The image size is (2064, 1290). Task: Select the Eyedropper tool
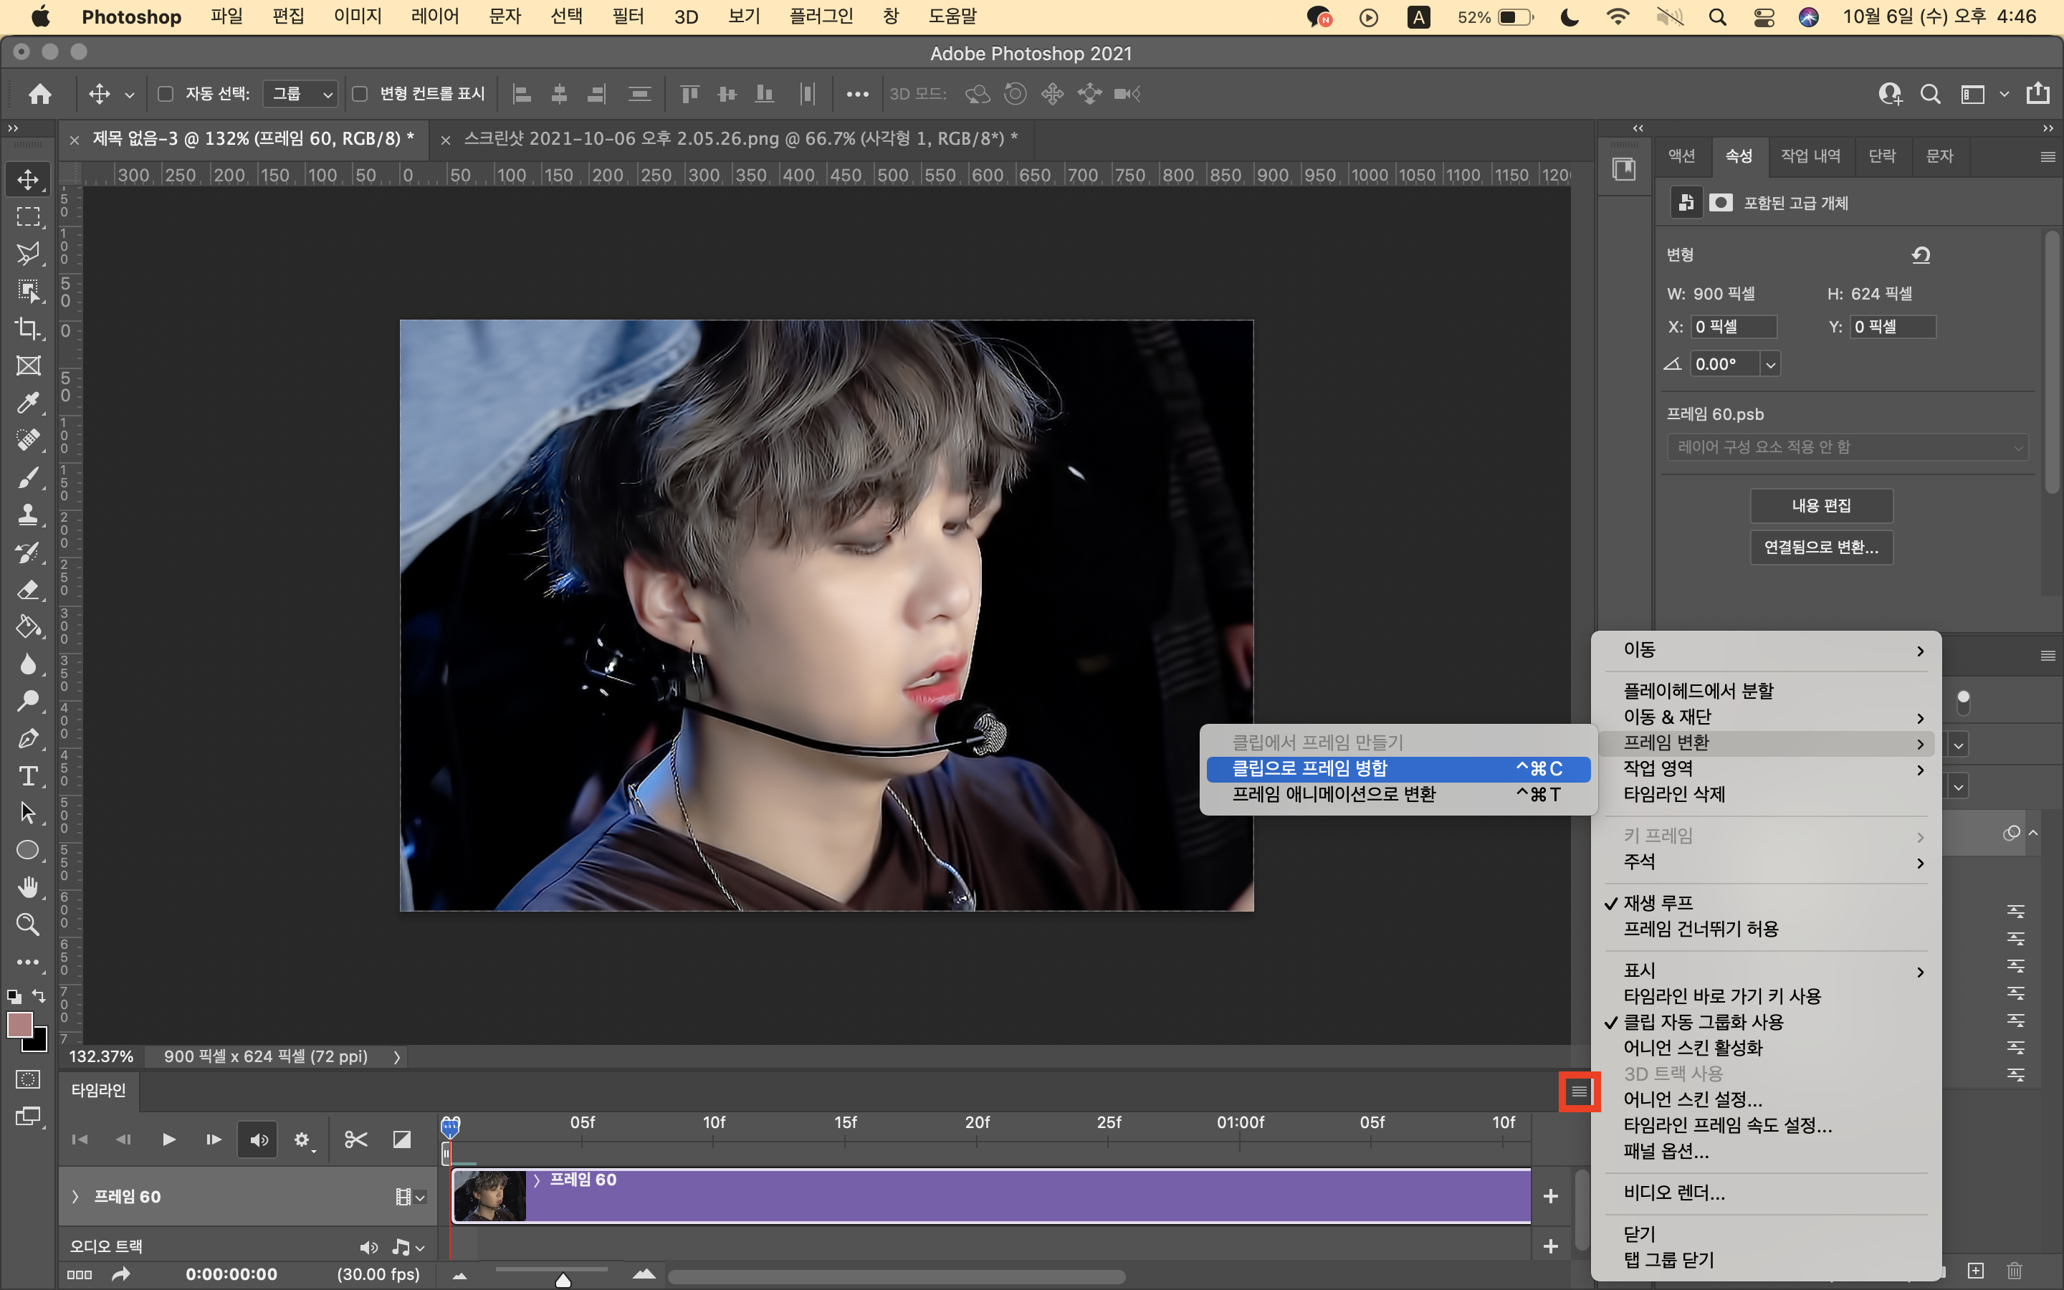pos(28,403)
